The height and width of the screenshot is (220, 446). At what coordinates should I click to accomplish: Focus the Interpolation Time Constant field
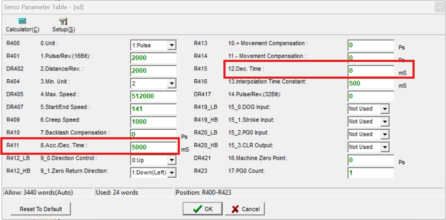(x=370, y=84)
